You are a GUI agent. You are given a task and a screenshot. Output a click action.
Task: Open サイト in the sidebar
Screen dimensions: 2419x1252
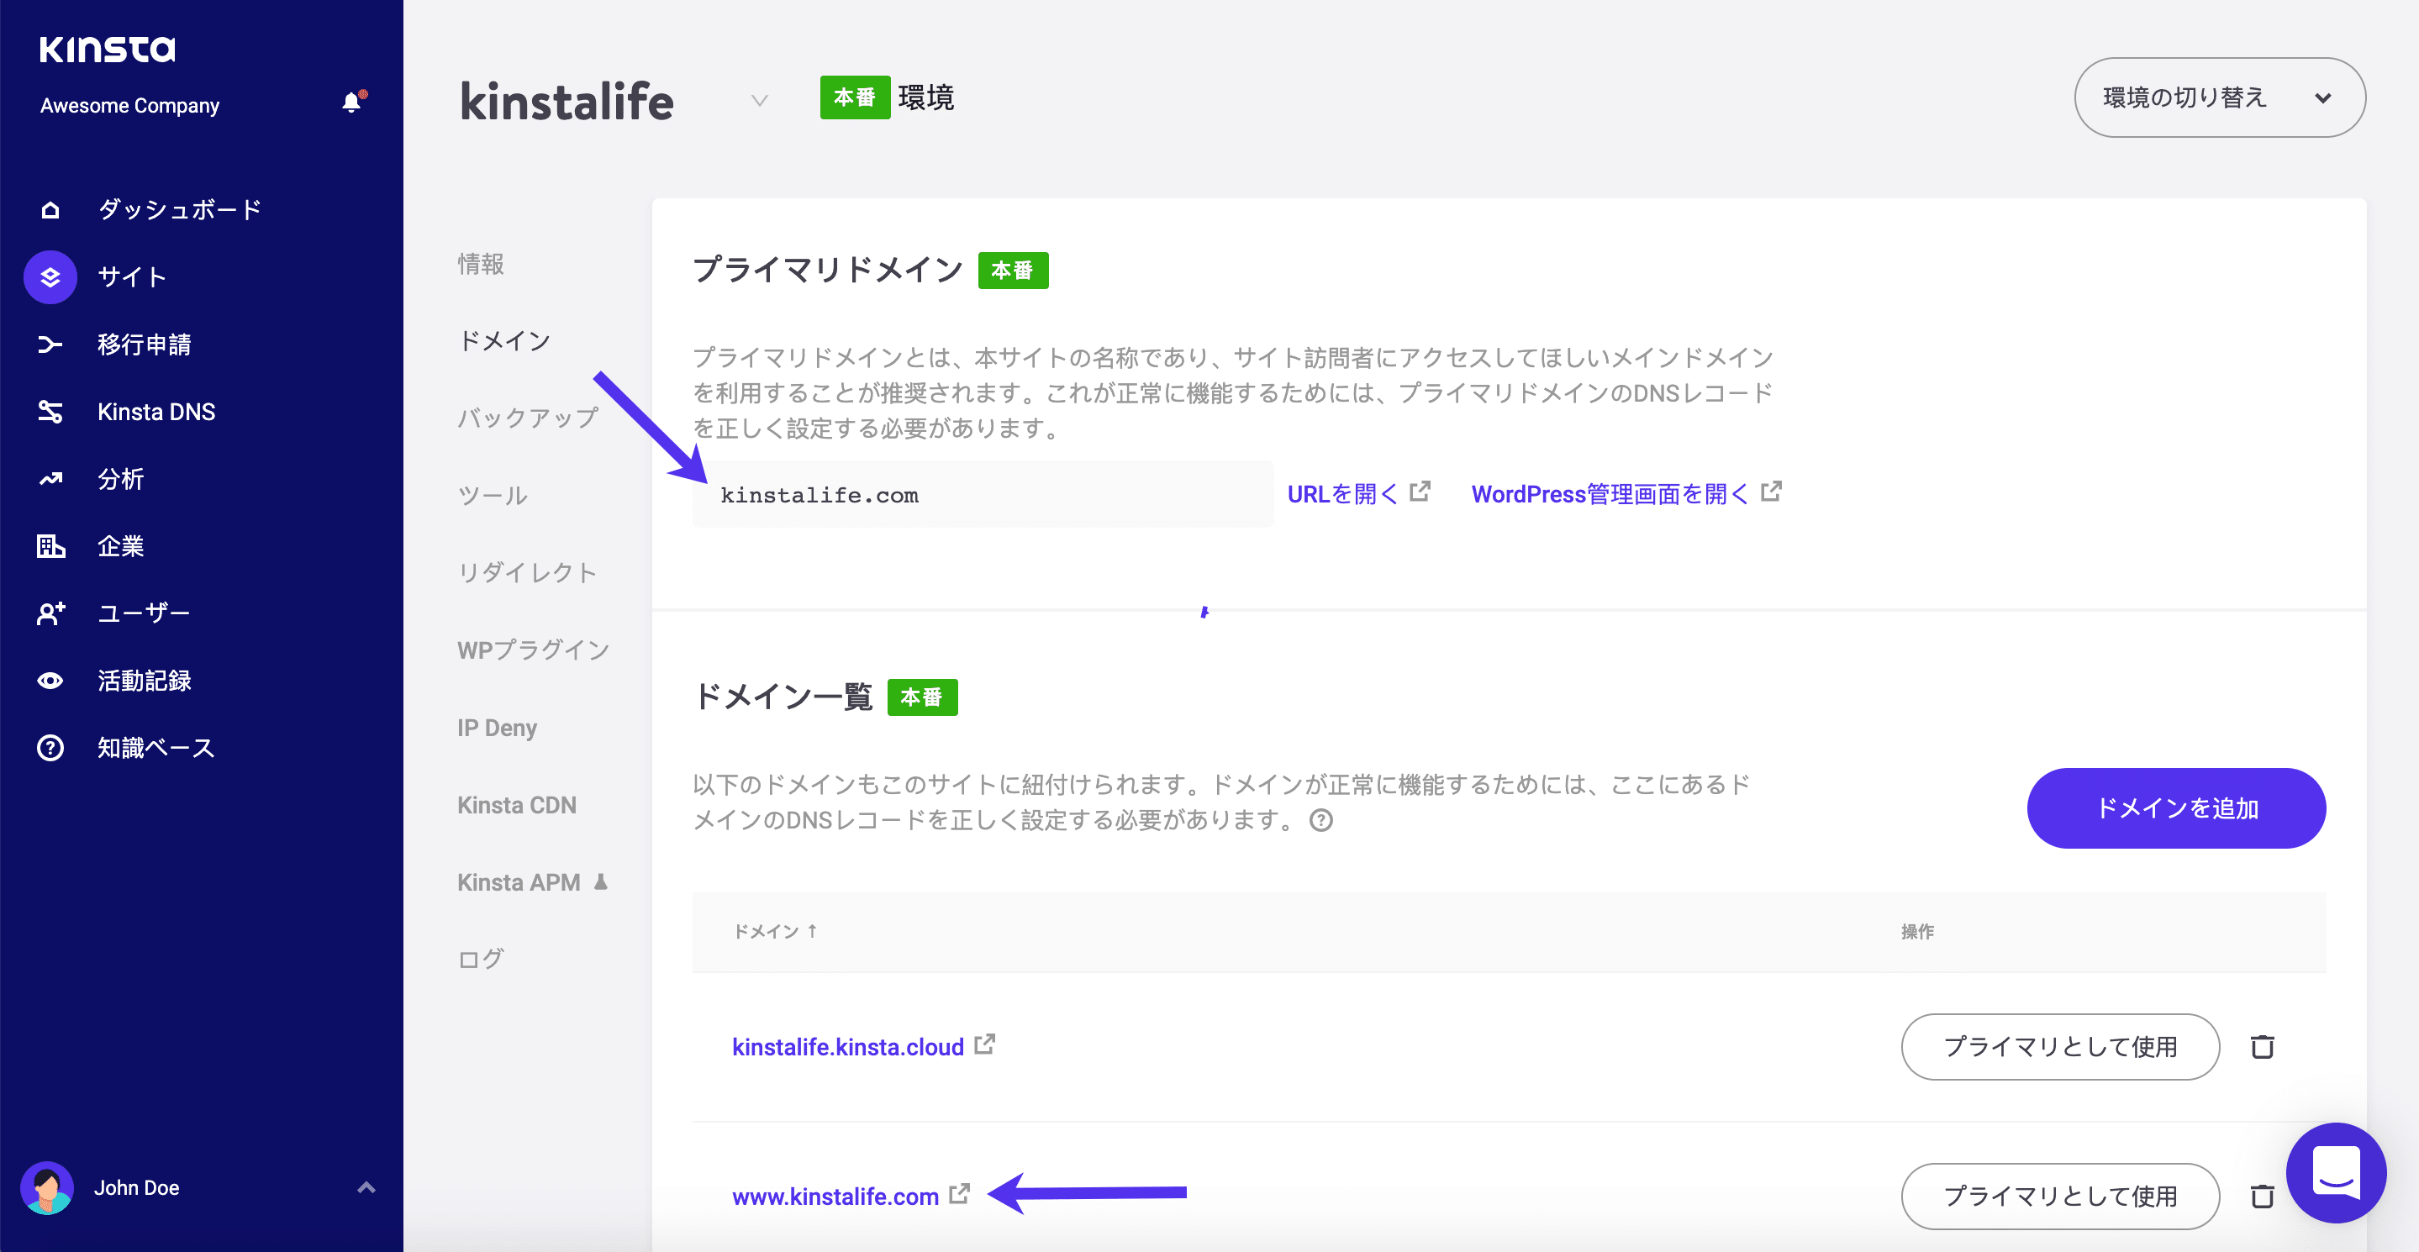pos(133,276)
